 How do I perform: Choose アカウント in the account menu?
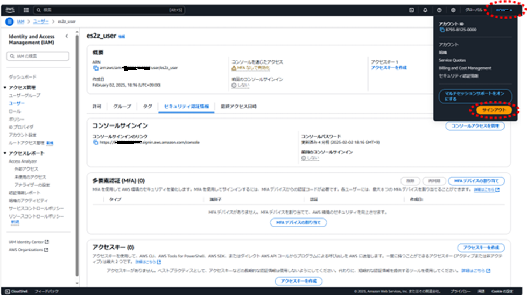(x=449, y=44)
